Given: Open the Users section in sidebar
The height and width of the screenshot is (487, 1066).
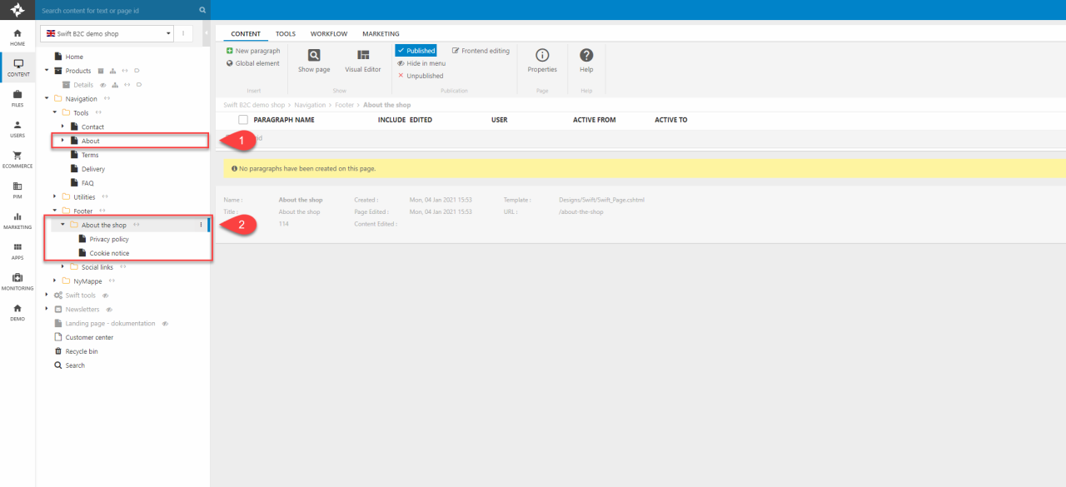Looking at the screenshot, I should point(17,126).
